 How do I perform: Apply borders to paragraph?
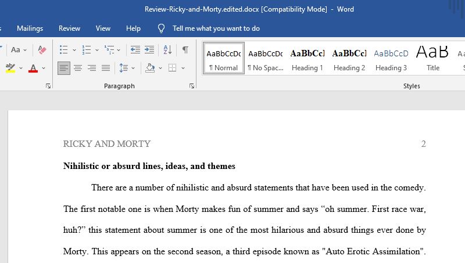172,68
